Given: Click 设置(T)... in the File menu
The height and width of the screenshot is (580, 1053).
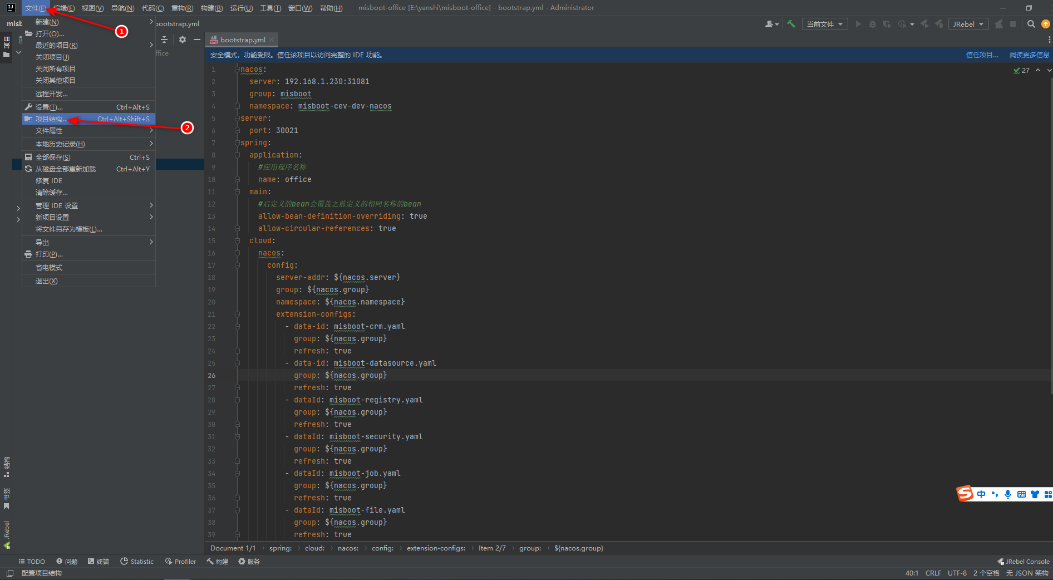Looking at the screenshot, I should 88,107.
